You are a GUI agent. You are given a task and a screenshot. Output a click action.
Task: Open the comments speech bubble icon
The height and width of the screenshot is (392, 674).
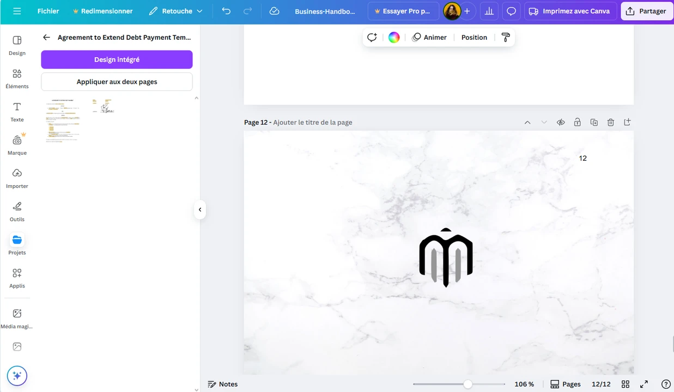click(511, 11)
